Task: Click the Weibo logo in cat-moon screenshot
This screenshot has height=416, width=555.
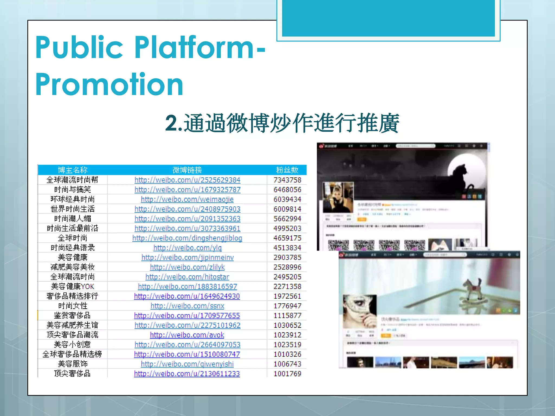Action: coord(328,146)
